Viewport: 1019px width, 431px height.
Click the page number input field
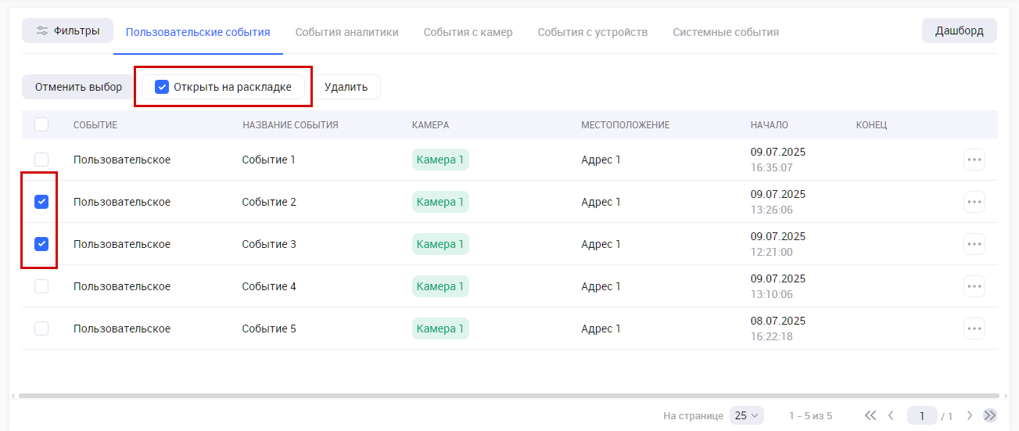pyautogui.click(x=922, y=415)
